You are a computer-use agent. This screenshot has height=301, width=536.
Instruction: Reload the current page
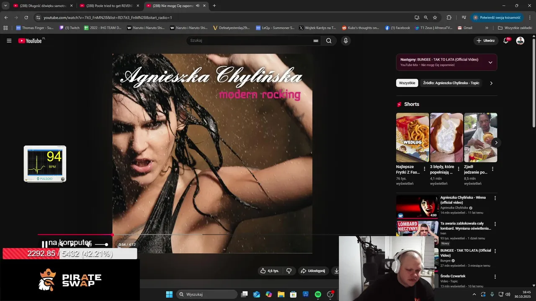tap(26, 18)
